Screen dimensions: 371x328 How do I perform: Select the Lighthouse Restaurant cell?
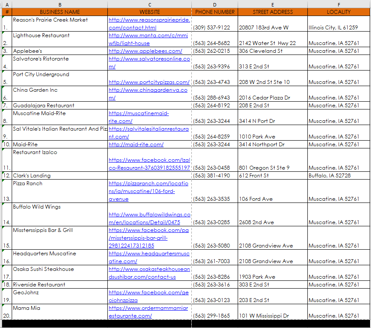tap(60, 39)
